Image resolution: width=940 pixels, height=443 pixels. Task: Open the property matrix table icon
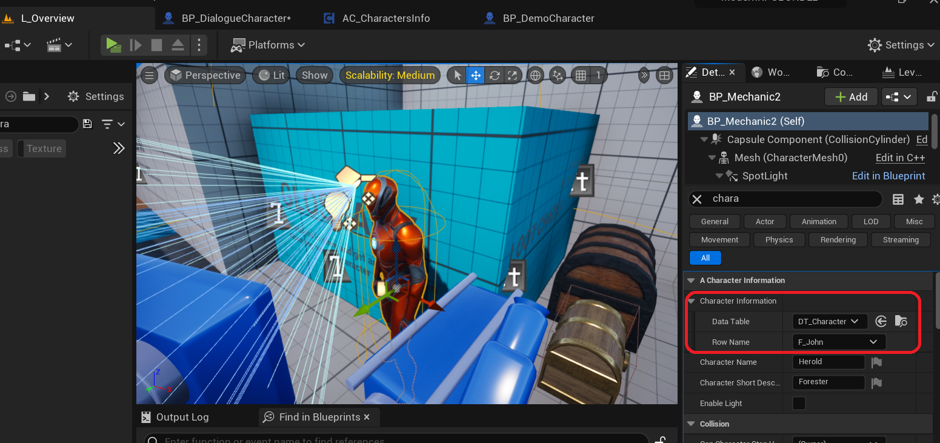pos(898,199)
